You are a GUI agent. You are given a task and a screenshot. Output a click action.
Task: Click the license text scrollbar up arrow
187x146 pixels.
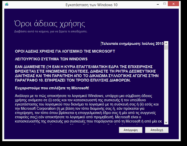(x=166, y=43)
